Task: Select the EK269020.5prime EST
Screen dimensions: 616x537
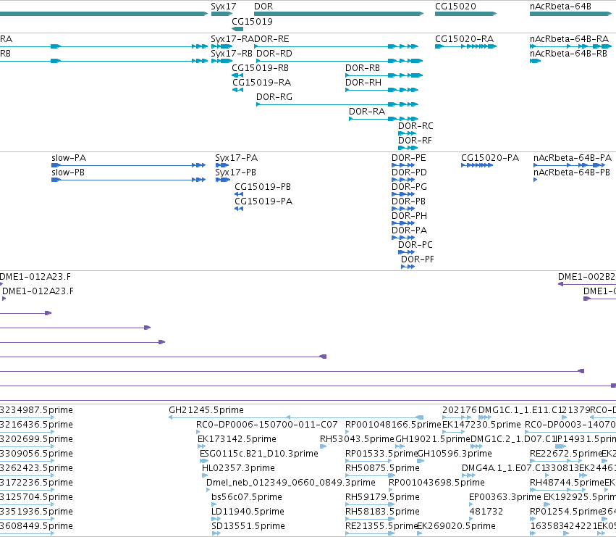Action: point(456,527)
